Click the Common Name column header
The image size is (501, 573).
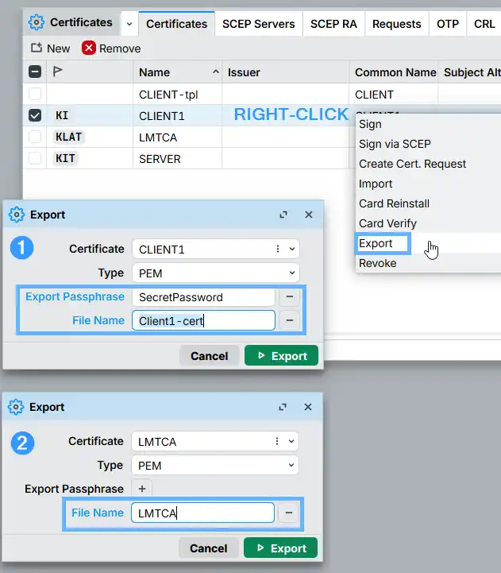pyautogui.click(x=394, y=72)
